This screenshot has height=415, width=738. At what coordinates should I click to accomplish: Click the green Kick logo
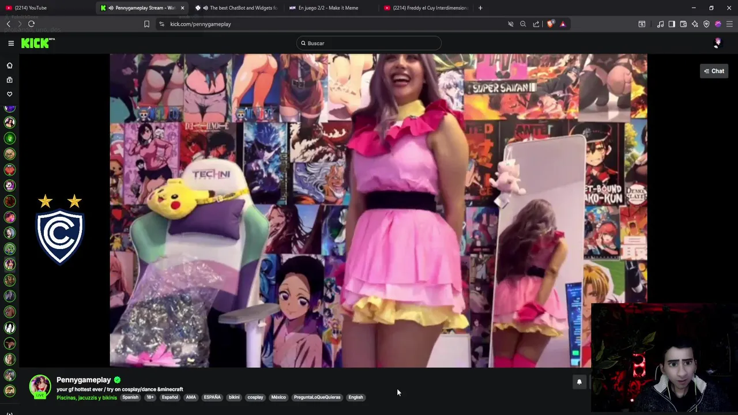tap(37, 43)
